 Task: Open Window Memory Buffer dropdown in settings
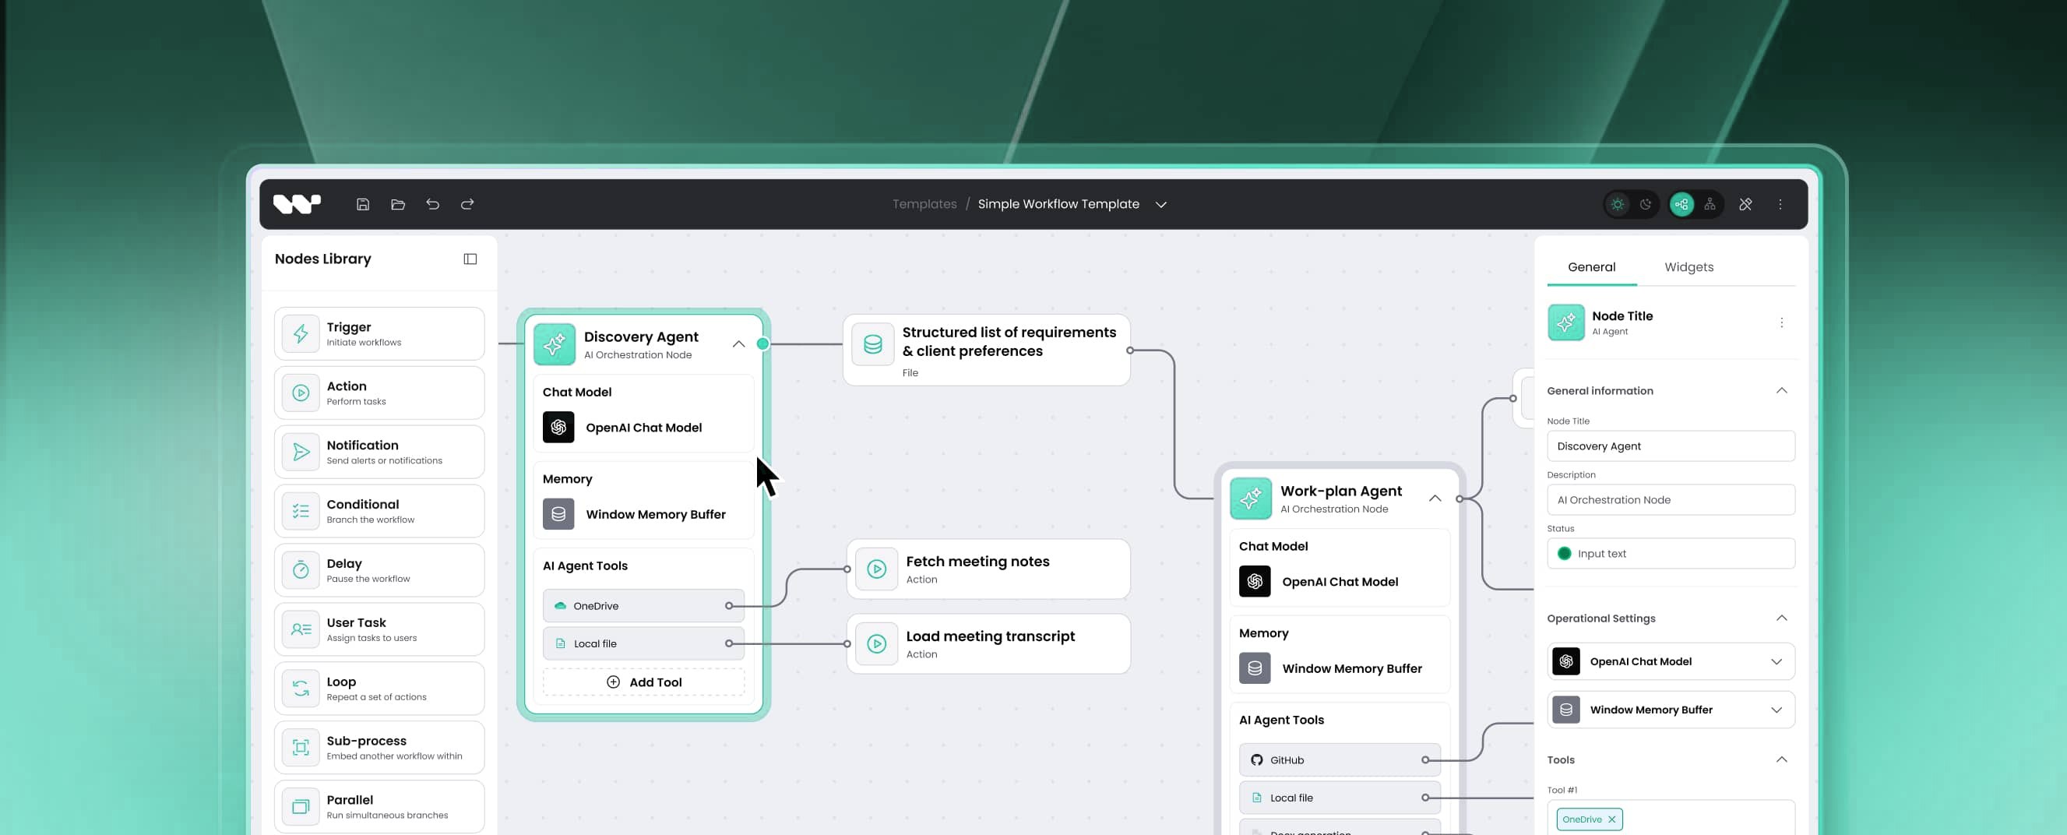1671,710
